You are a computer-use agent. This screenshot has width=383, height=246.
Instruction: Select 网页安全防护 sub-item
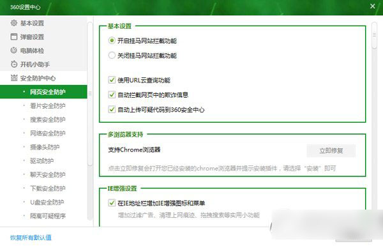[43, 92]
